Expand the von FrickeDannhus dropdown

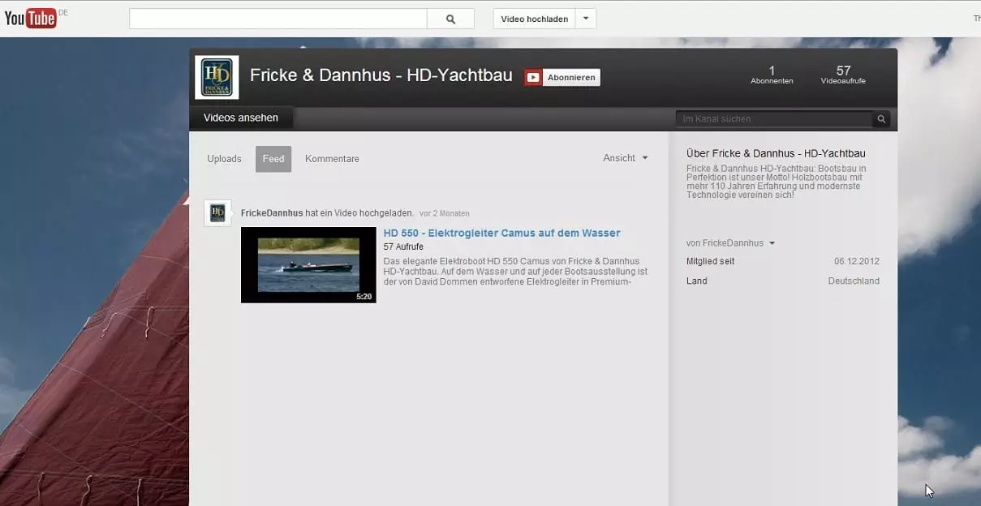click(730, 243)
